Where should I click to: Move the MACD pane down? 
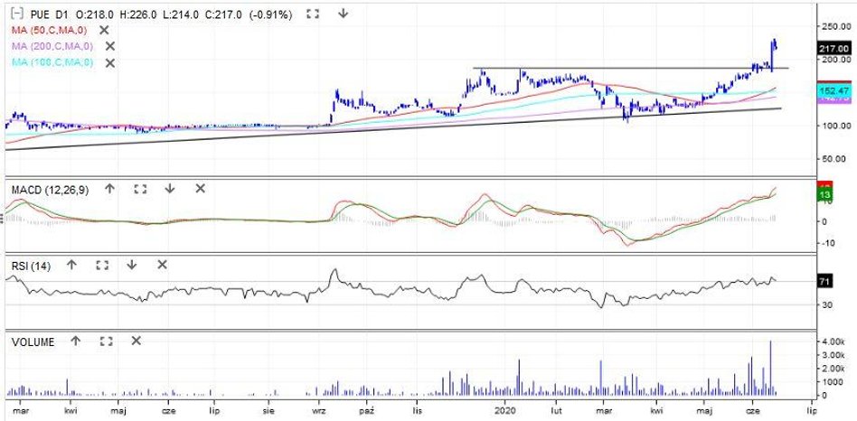[x=169, y=189]
